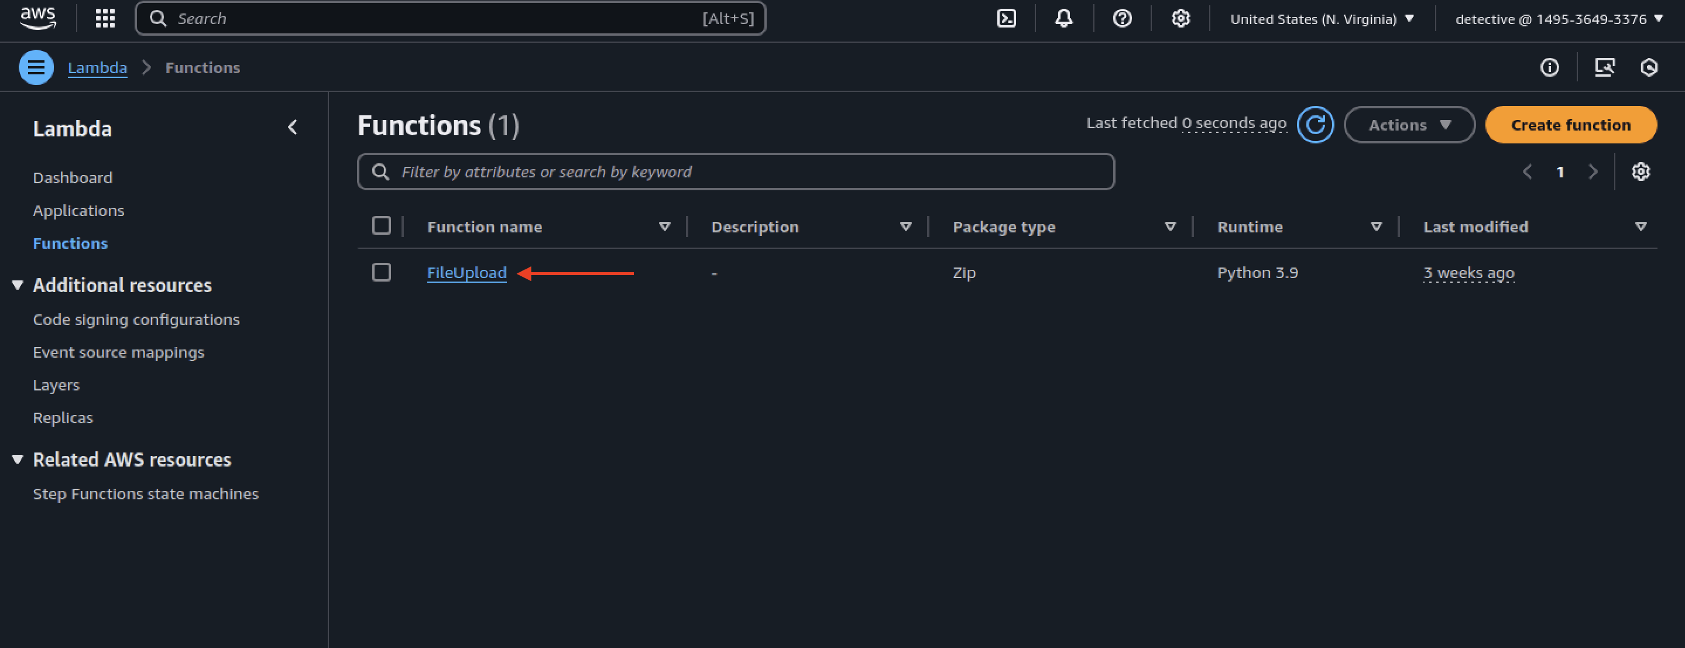The image size is (1685, 648).
Task: Go to next page of functions
Action: click(1593, 172)
